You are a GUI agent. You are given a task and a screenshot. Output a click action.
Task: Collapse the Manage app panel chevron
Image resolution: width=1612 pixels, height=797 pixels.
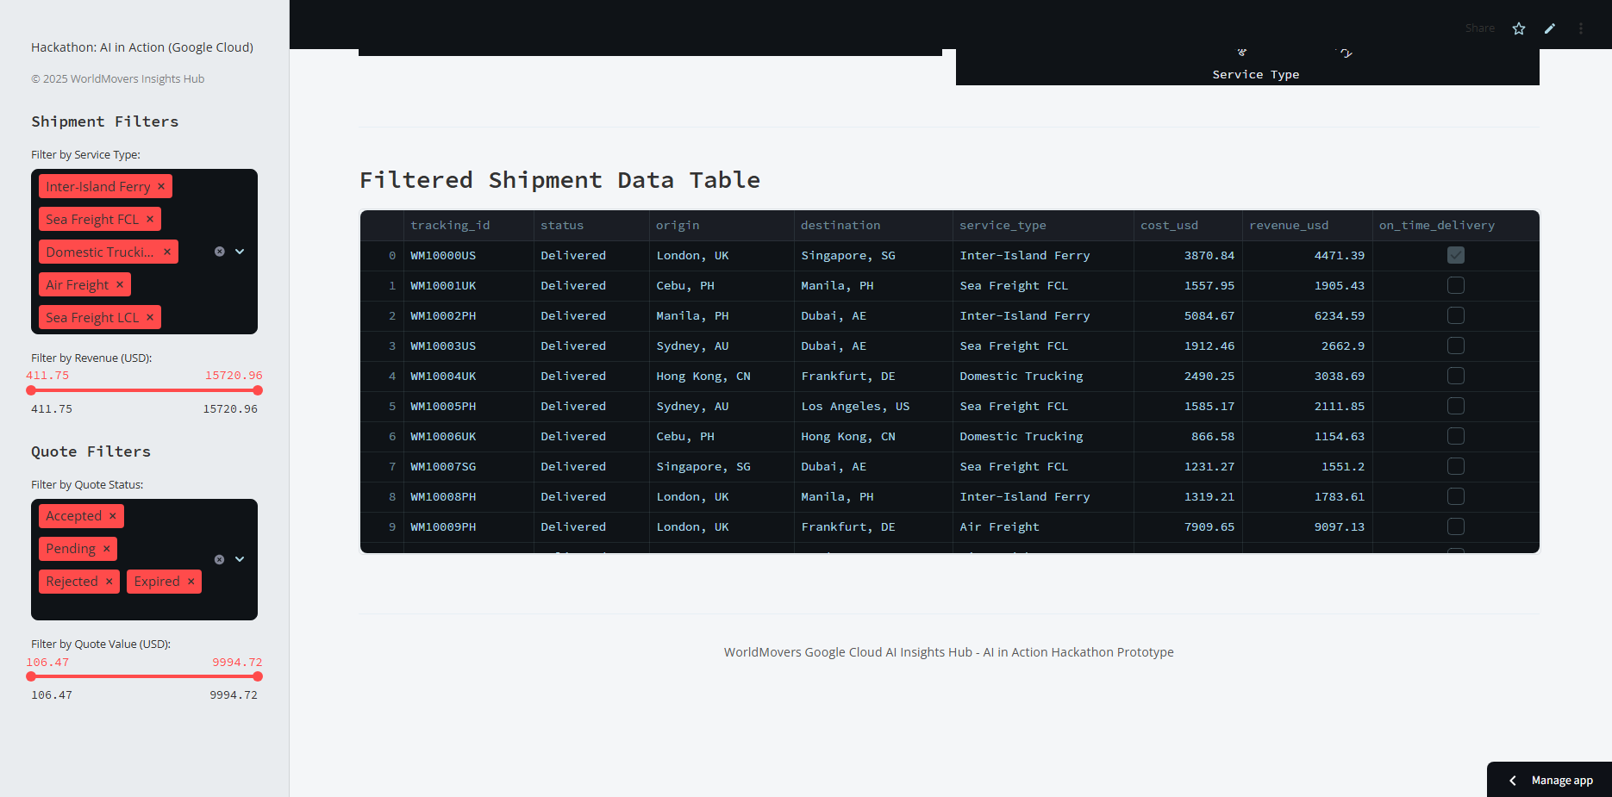point(1512,781)
